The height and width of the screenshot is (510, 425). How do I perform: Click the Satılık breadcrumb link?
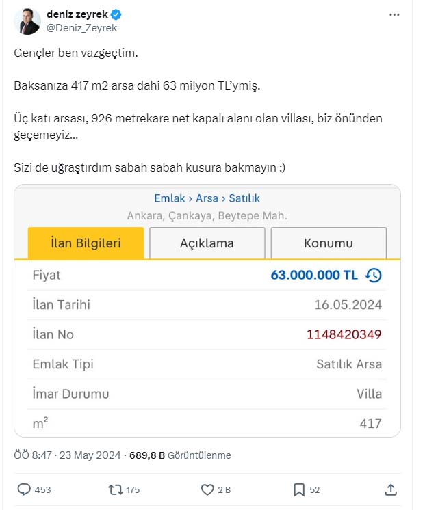coord(244,198)
